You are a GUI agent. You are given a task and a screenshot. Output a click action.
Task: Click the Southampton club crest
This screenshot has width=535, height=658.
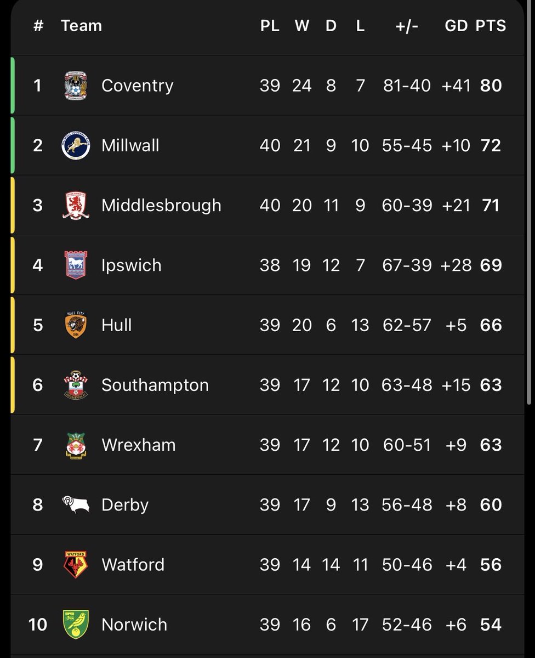pos(76,384)
